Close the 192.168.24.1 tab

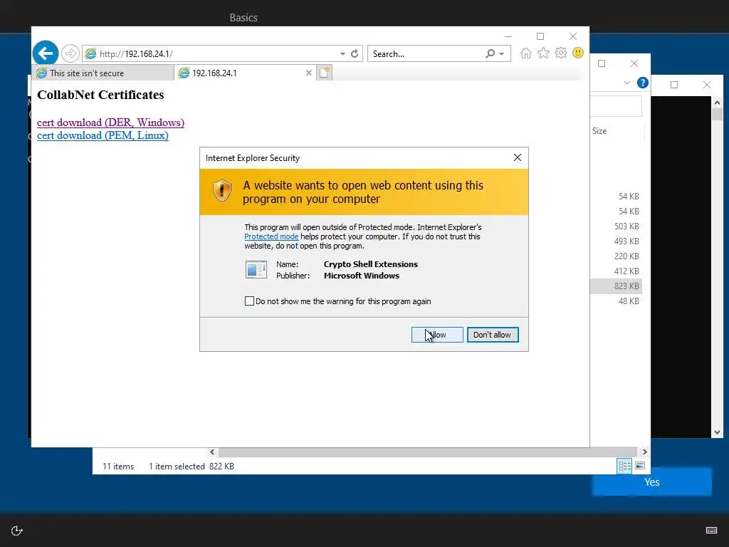[x=308, y=73]
